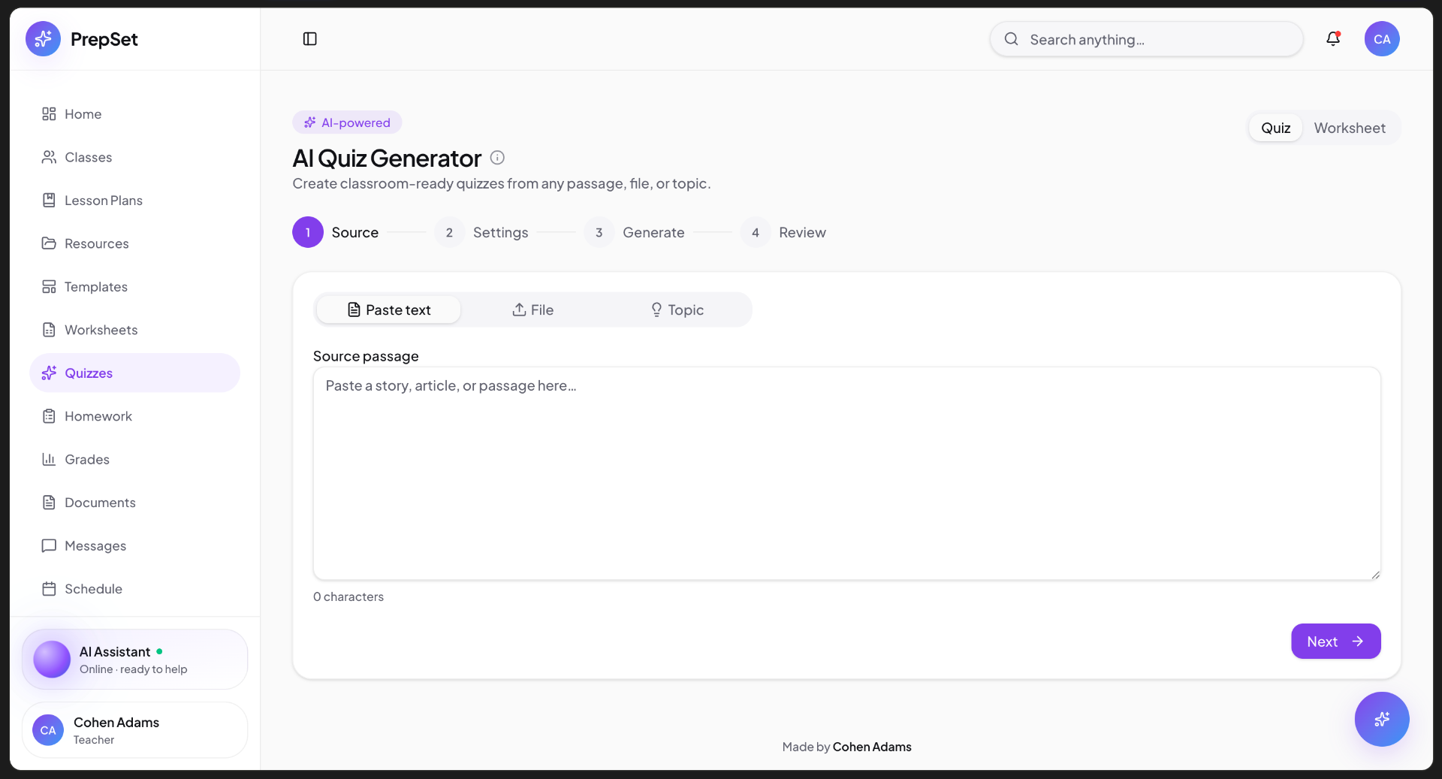Image resolution: width=1442 pixels, height=779 pixels.
Task: Open the CA profile avatar in header
Action: [1382, 39]
